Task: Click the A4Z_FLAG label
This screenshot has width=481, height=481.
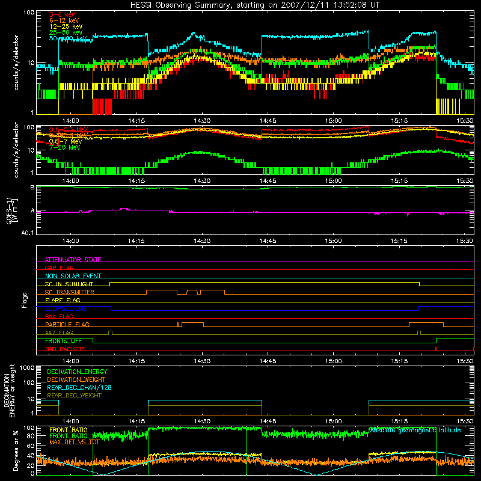Action: (59, 332)
